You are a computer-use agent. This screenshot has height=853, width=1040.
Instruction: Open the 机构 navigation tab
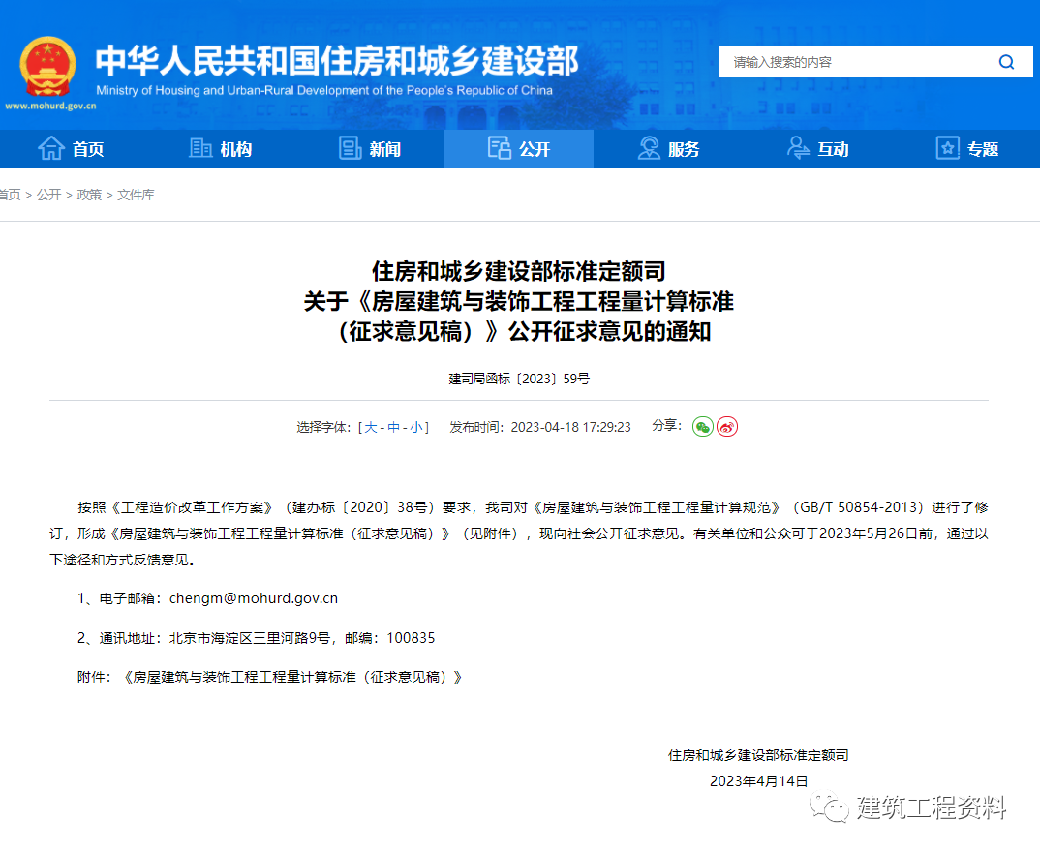click(x=220, y=148)
